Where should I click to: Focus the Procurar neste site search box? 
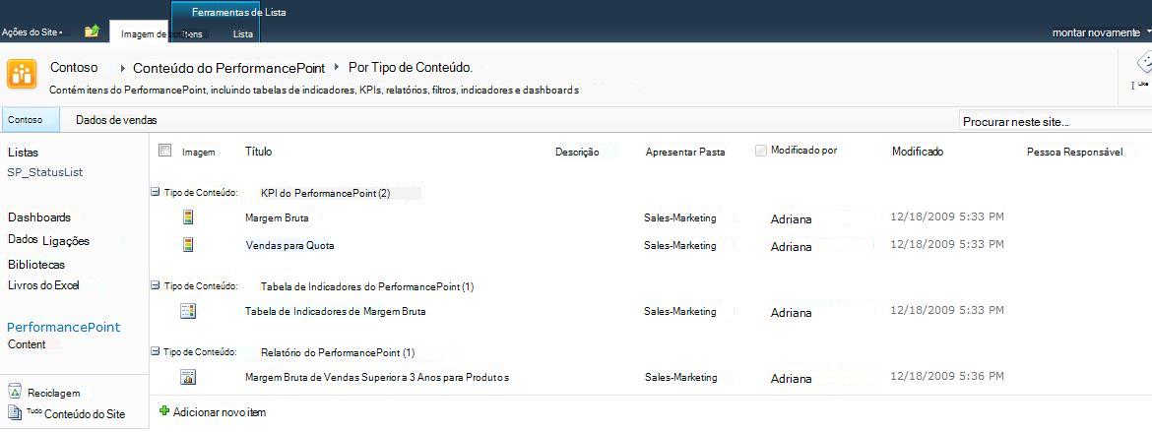[x=1055, y=121]
